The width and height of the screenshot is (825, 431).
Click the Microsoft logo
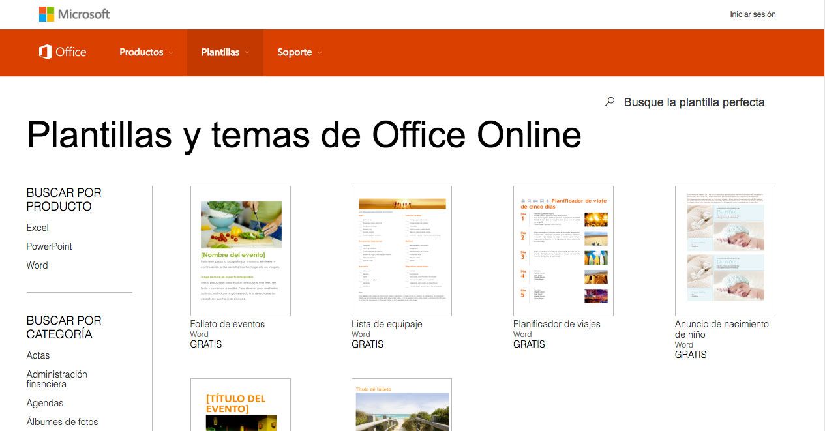pos(74,14)
